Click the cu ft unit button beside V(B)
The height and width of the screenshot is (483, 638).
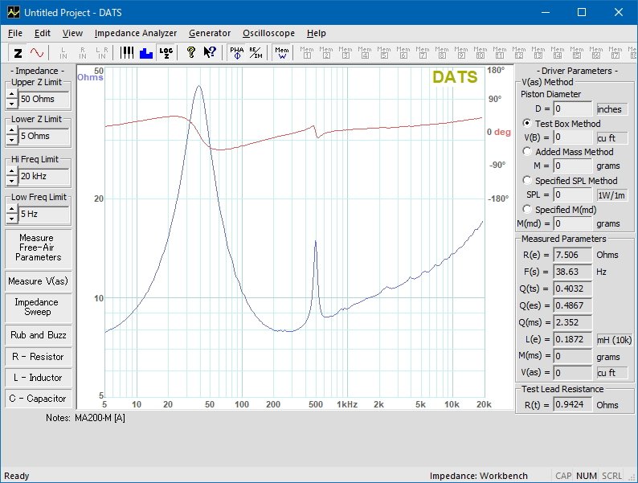[x=612, y=138]
